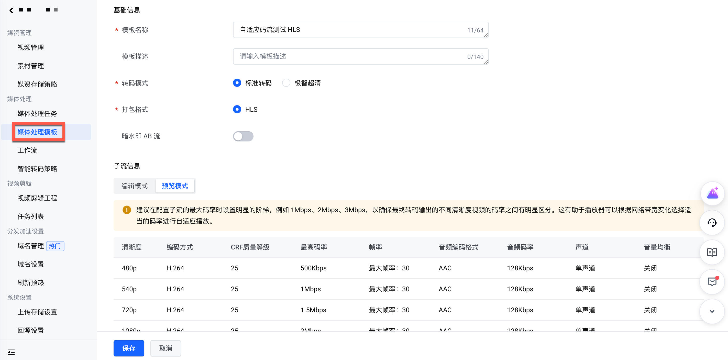The width and height of the screenshot is (728, 360).
Task: Open 工作流 in sidebar
Action: tap(27, 150)
